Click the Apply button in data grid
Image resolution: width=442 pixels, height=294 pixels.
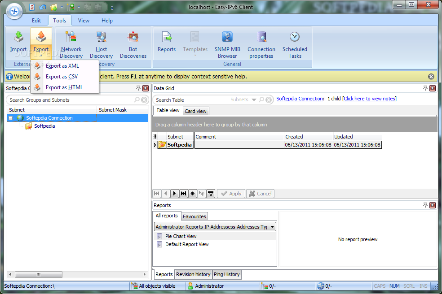coord(231,194)
